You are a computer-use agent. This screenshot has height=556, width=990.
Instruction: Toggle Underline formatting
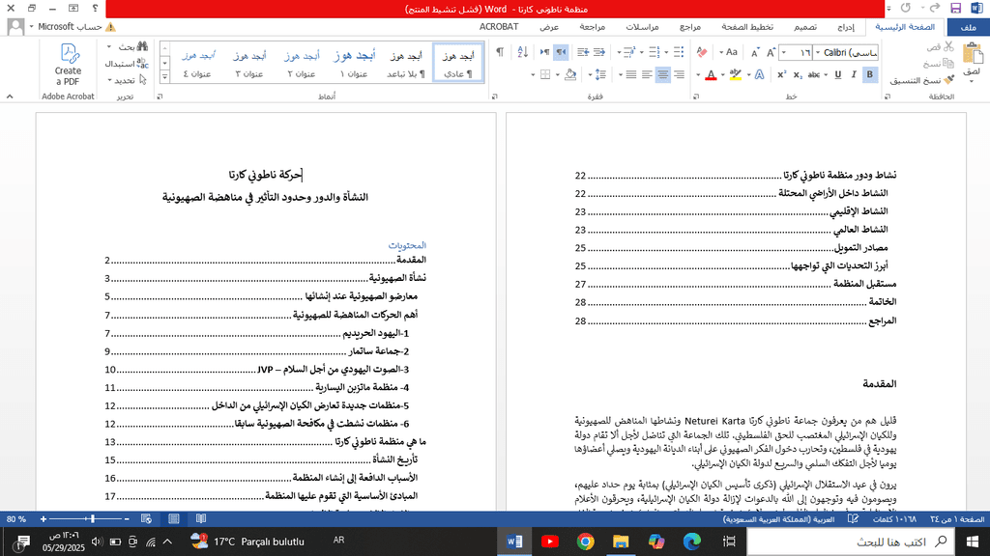838,74
